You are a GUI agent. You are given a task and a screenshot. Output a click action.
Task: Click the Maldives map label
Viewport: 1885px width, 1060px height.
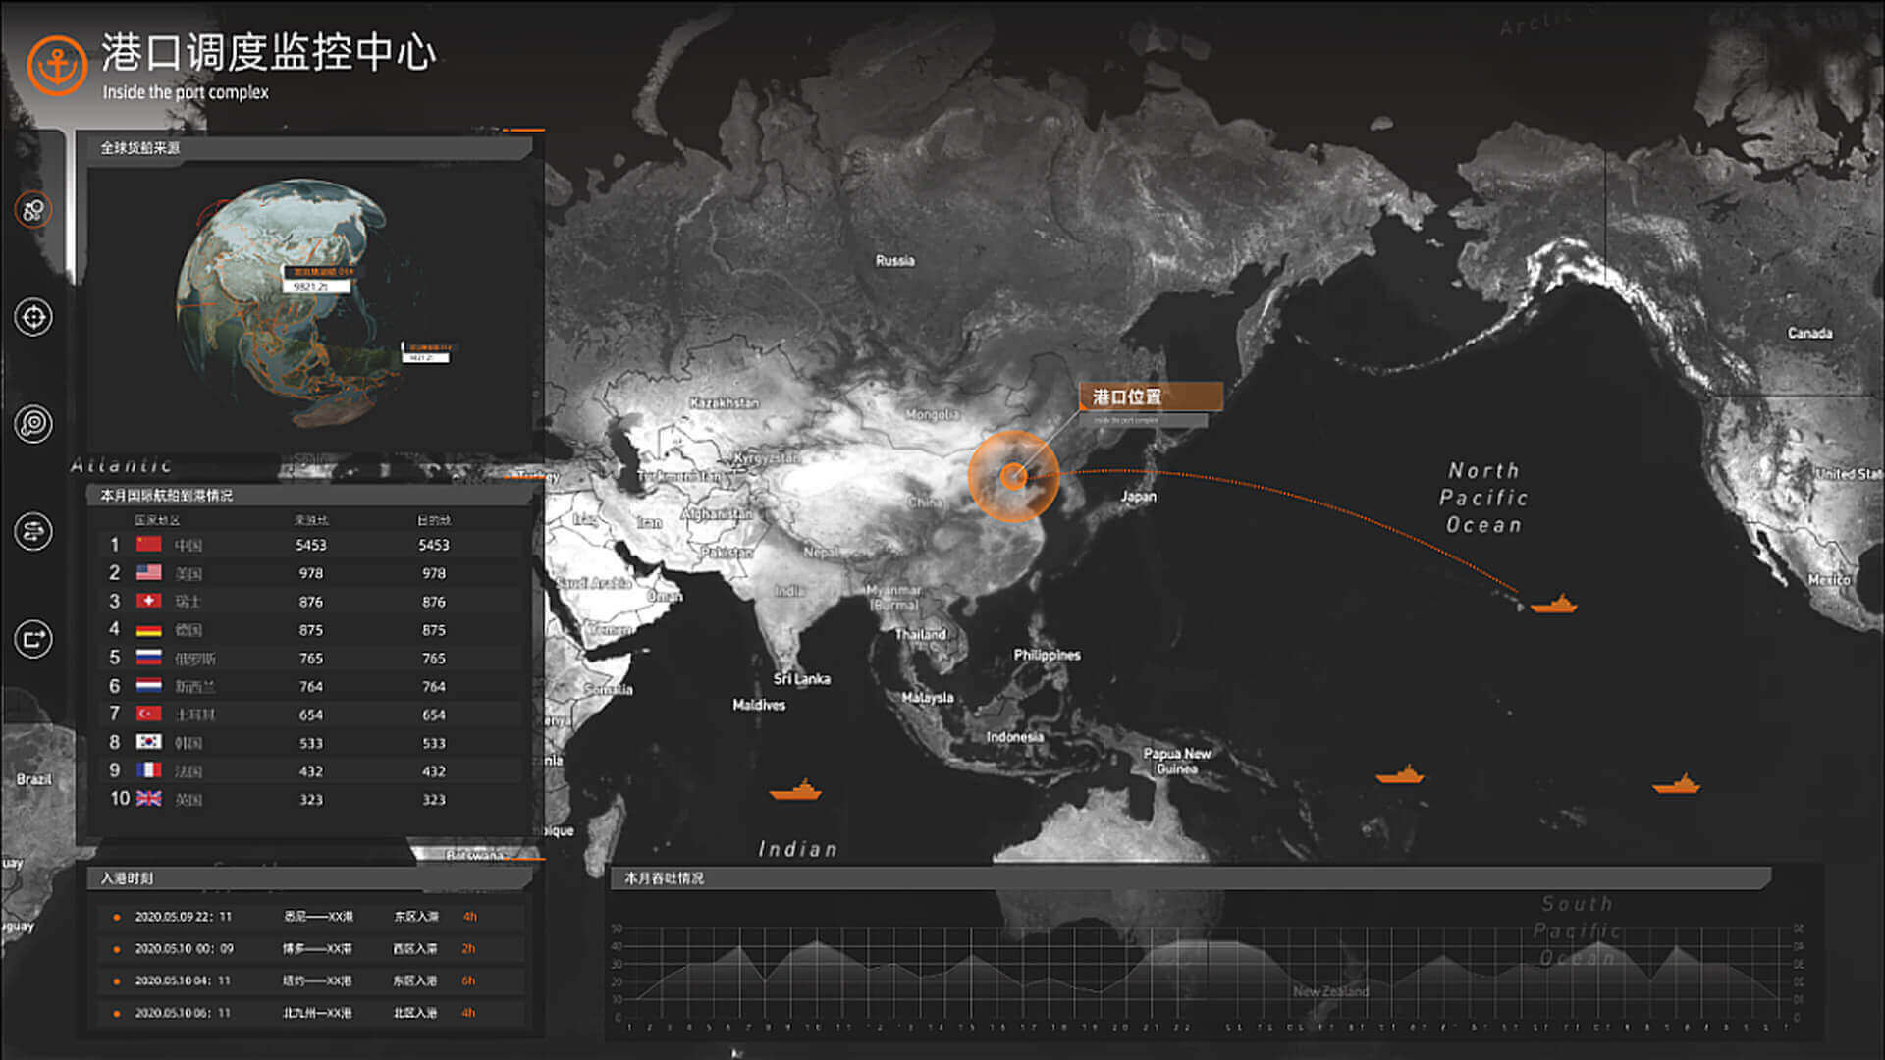pos(759,705)
